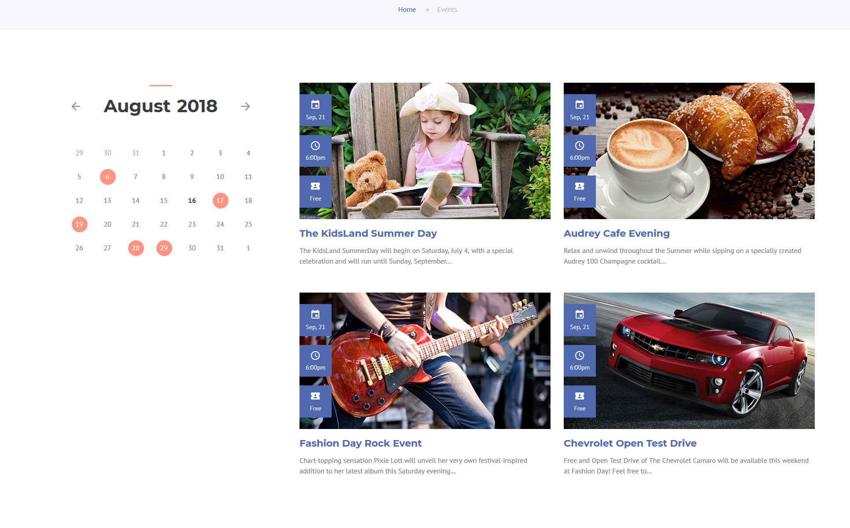Viewport: 850px width, 528px height.
Task: Click the August 2018 month heading
Action: pos(161,106)
